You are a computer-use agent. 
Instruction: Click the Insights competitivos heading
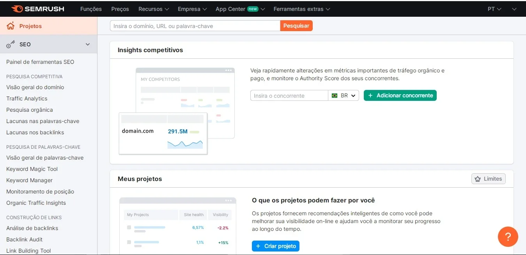150,50
